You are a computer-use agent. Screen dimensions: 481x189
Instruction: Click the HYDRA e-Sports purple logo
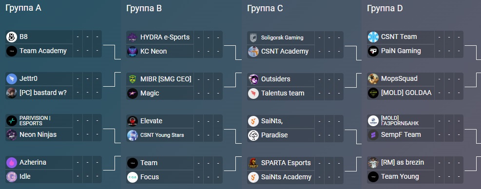tap(133, 38)
